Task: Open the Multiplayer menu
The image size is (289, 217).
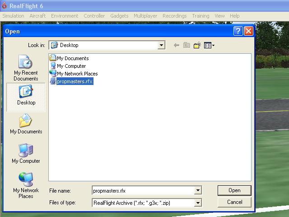Action: pos(145,16)
